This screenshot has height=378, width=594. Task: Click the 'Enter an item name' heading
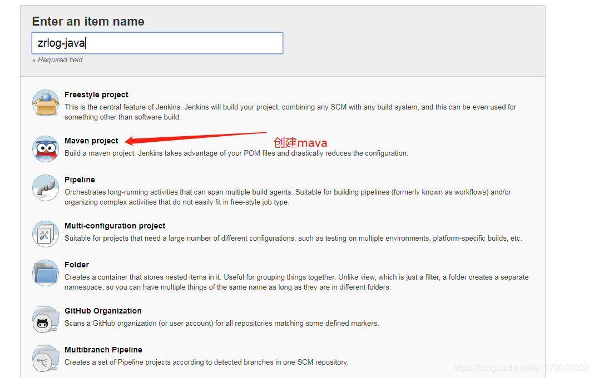88,22
